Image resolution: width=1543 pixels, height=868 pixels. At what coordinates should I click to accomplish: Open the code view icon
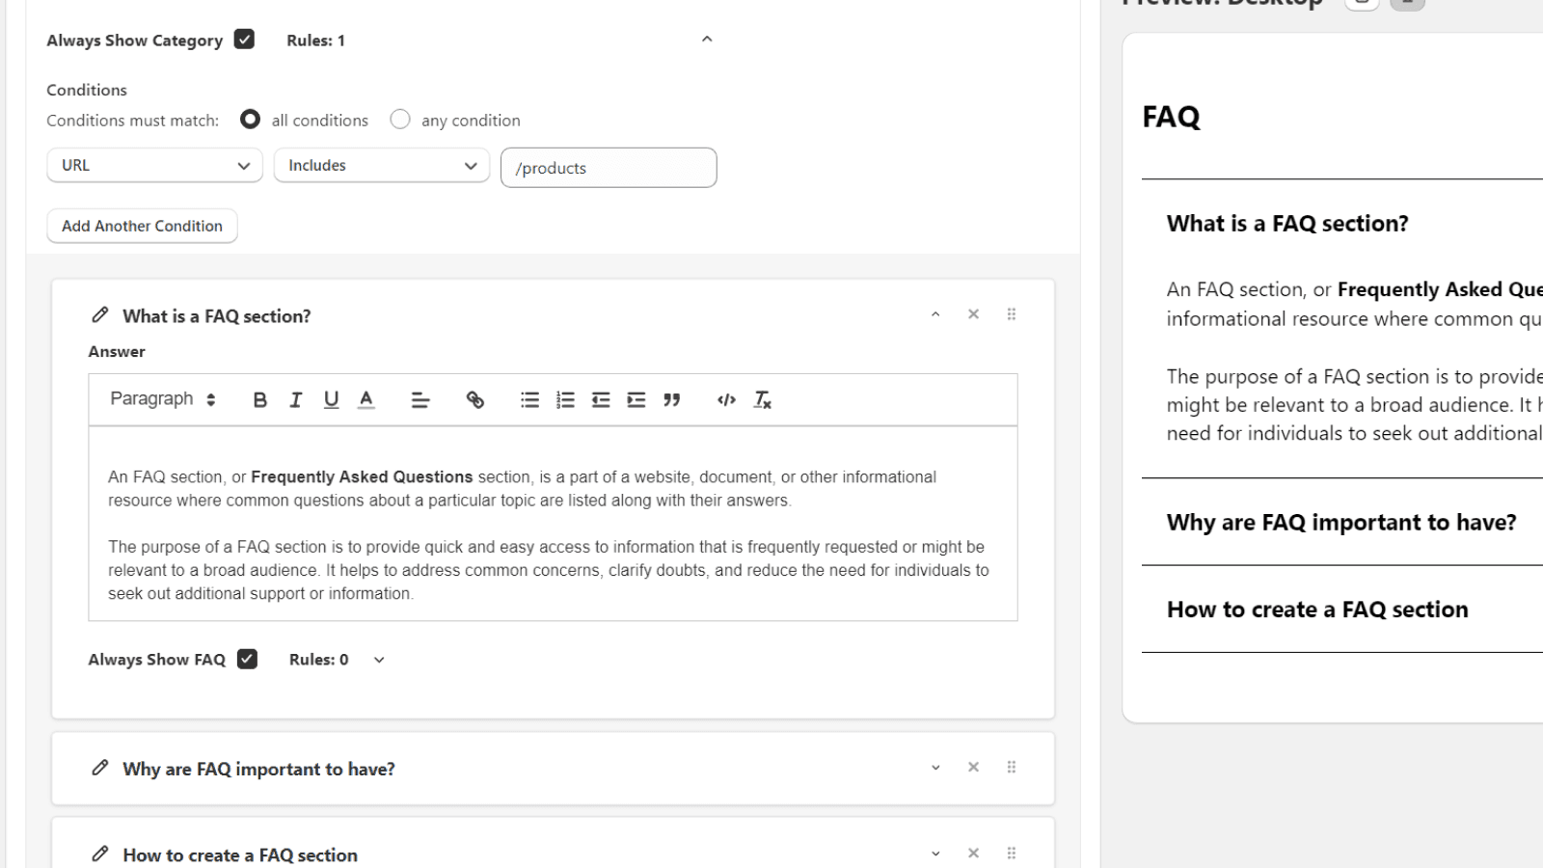726,400
